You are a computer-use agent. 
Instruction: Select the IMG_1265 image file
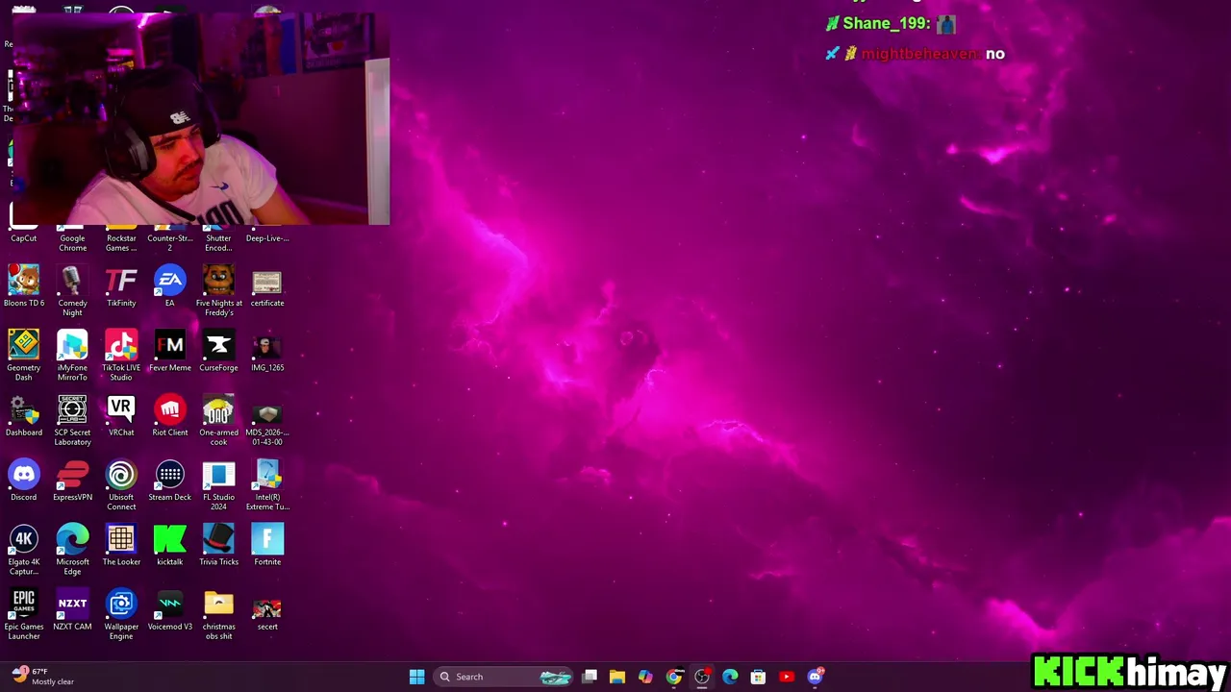click(x=267, y=351)
